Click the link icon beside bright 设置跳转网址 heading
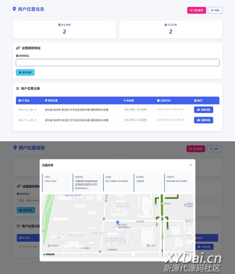Image resolution: width=235 pixels, height=274 pixels. click(x=18, y=48)
